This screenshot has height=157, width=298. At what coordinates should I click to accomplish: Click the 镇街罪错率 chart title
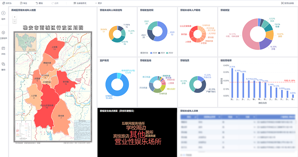click(x=226, y=60)
